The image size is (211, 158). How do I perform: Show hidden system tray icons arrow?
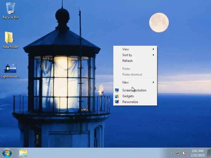coord(172,153)
